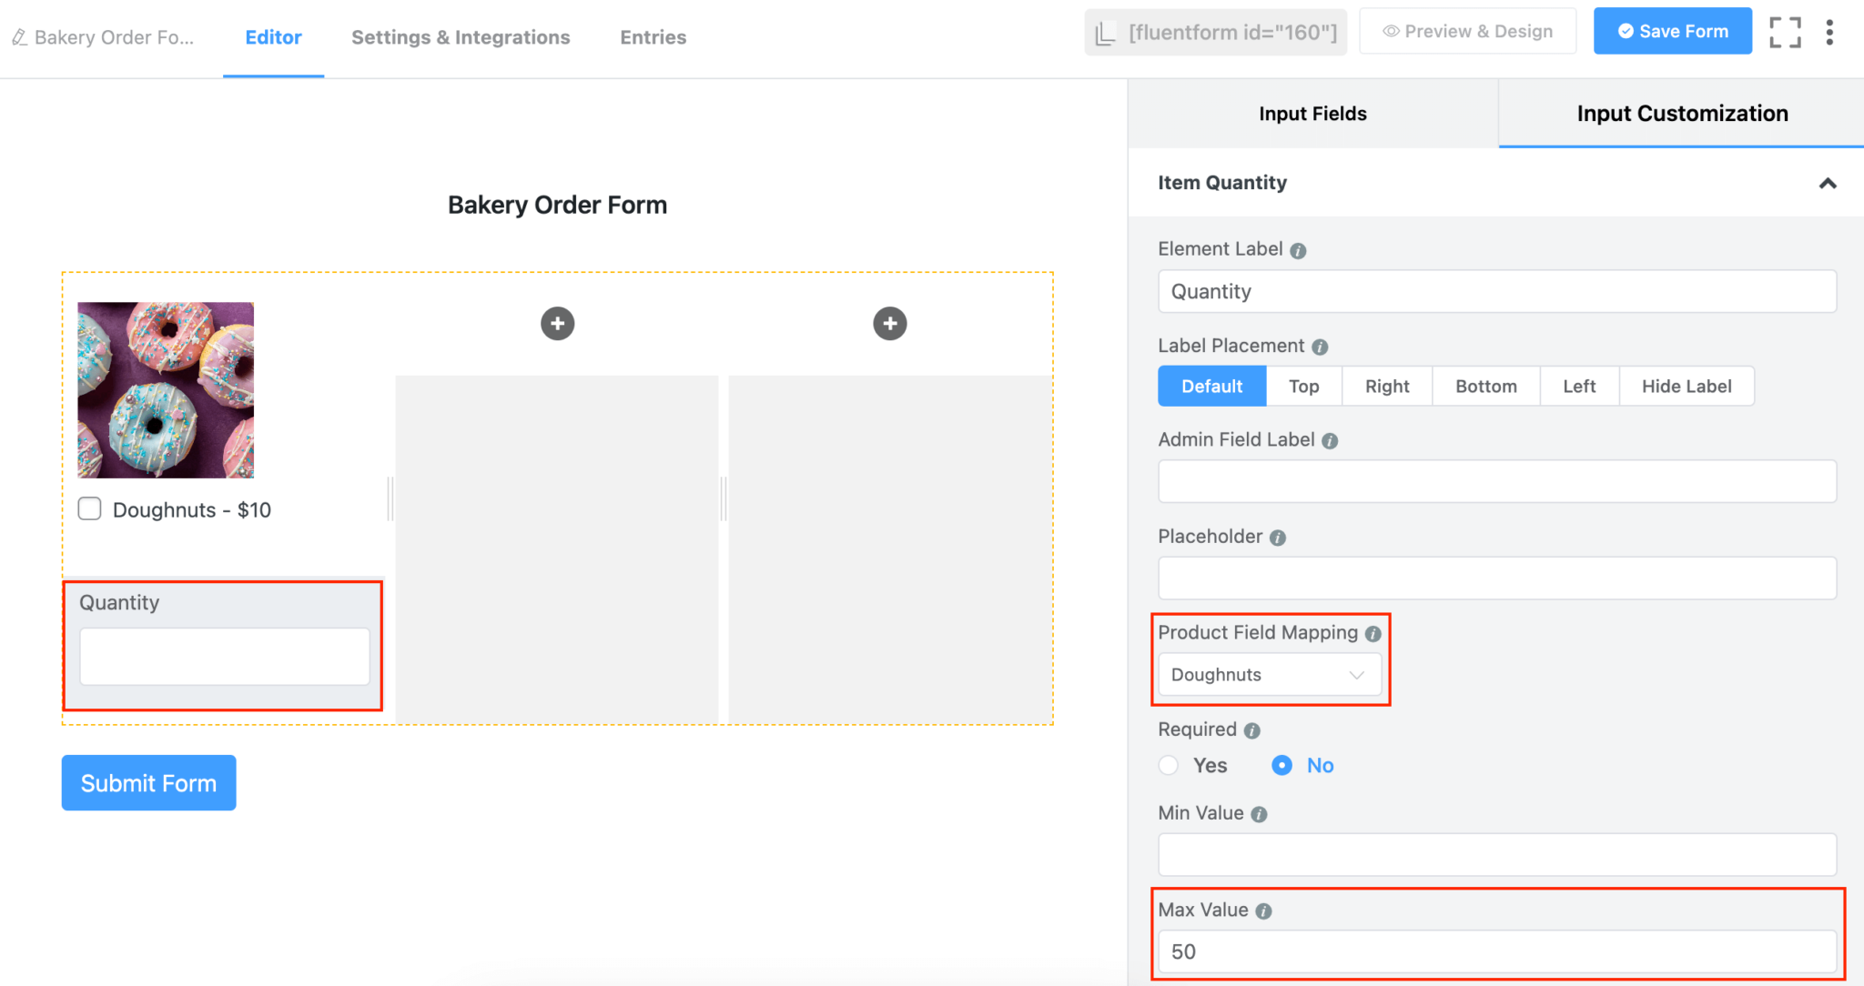1864x986 pixels.
Task: Select Right label placement option
Action: 1386,386
